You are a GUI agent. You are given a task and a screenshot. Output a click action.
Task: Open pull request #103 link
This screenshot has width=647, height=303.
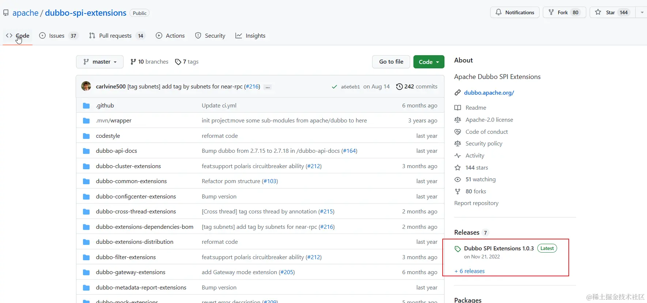pos(270,181)
